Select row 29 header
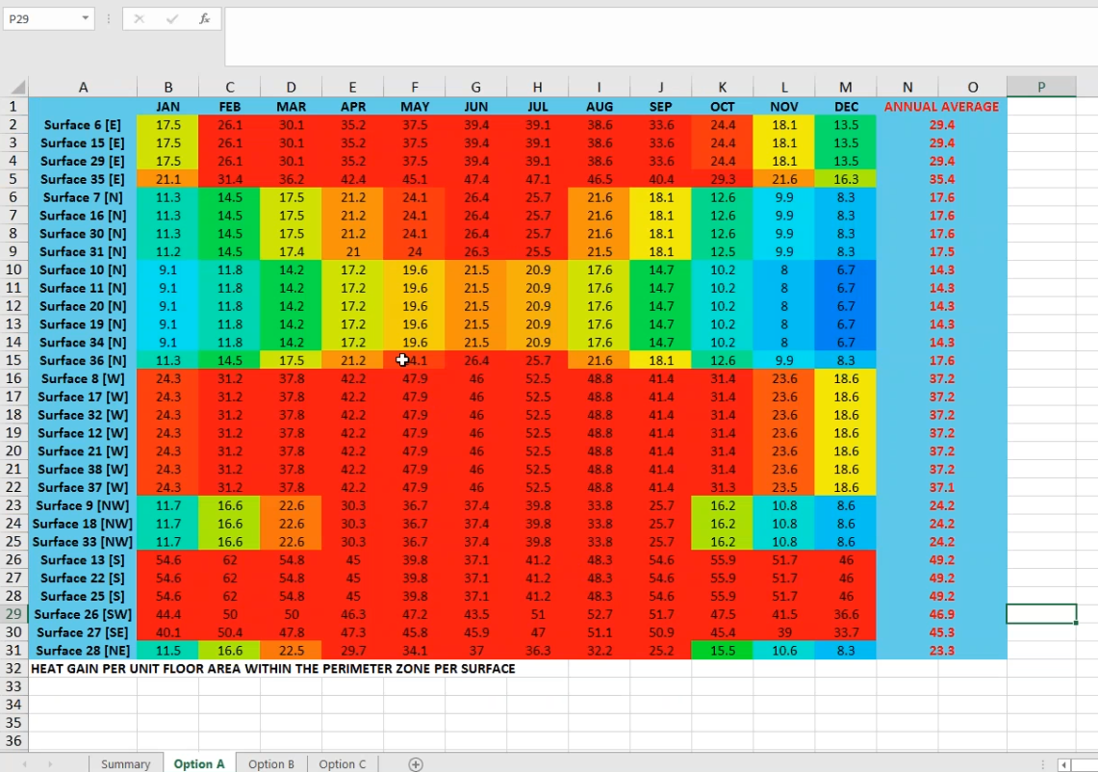Image resolution: width=1098 pixels, height=772 pixels. [13, 614]
